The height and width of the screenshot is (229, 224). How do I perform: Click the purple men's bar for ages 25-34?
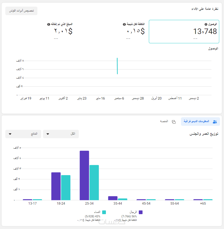[84, 175]
